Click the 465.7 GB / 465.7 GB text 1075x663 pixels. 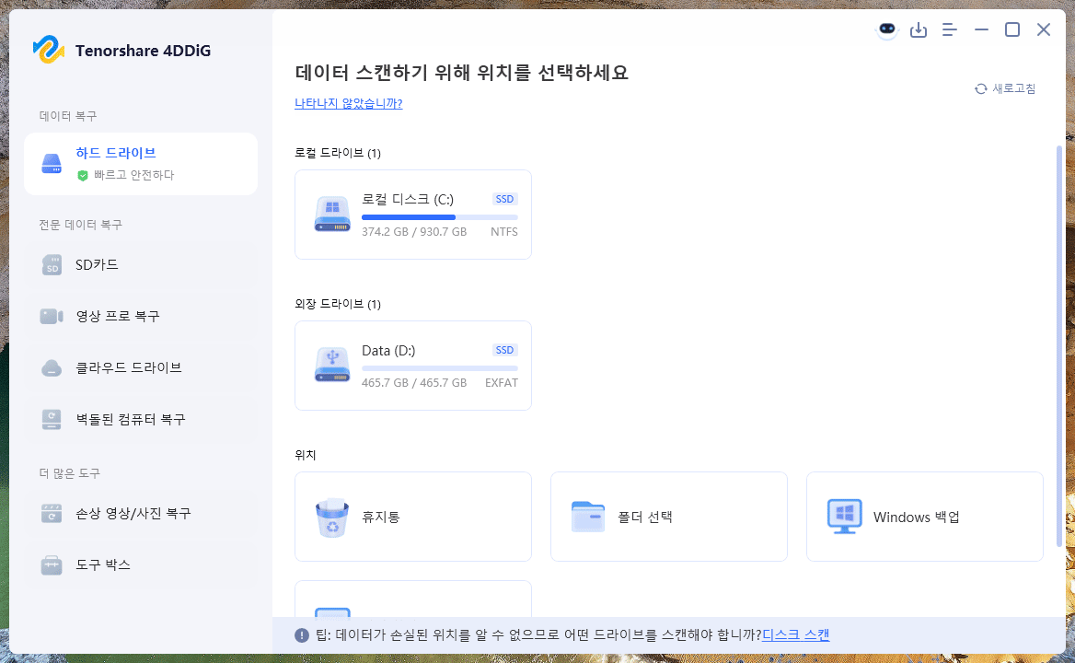coord(414,382)
